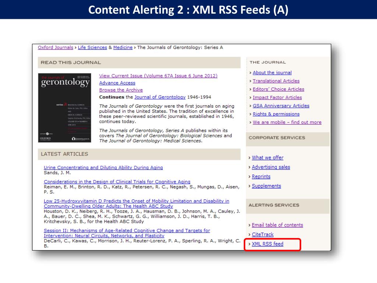Open the Oxford Journals breadcrumb link

(56, 48)
